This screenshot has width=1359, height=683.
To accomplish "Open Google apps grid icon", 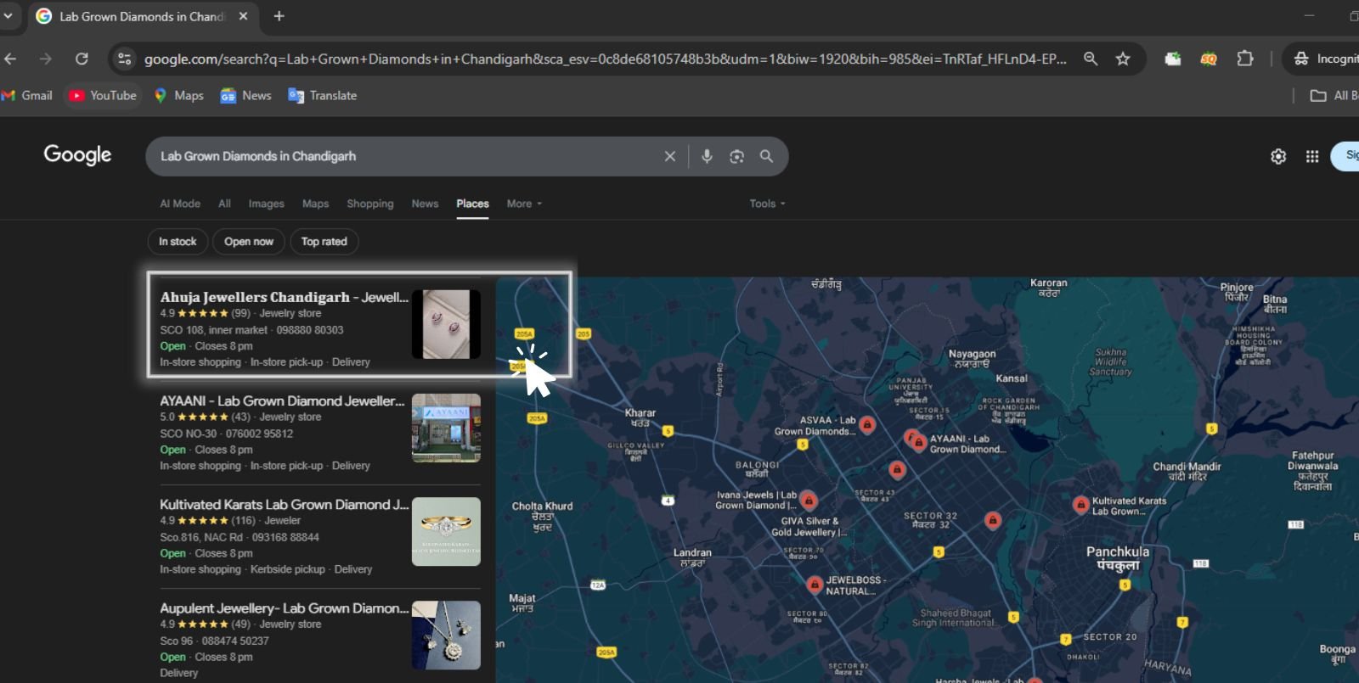I will tap(1311, 156).
